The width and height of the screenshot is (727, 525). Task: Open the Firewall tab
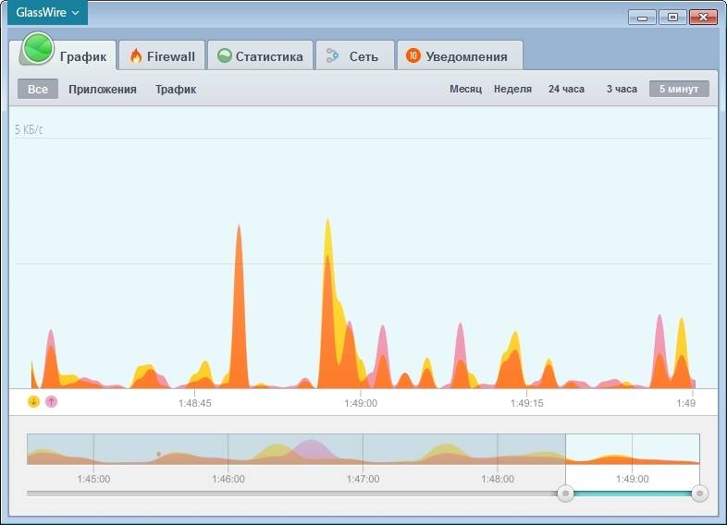coord(162,55)
